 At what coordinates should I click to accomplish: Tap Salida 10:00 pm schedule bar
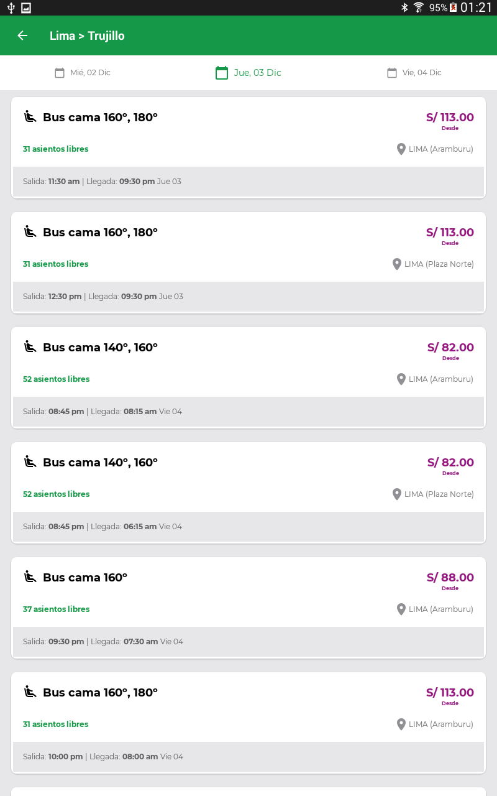point(248,757)
